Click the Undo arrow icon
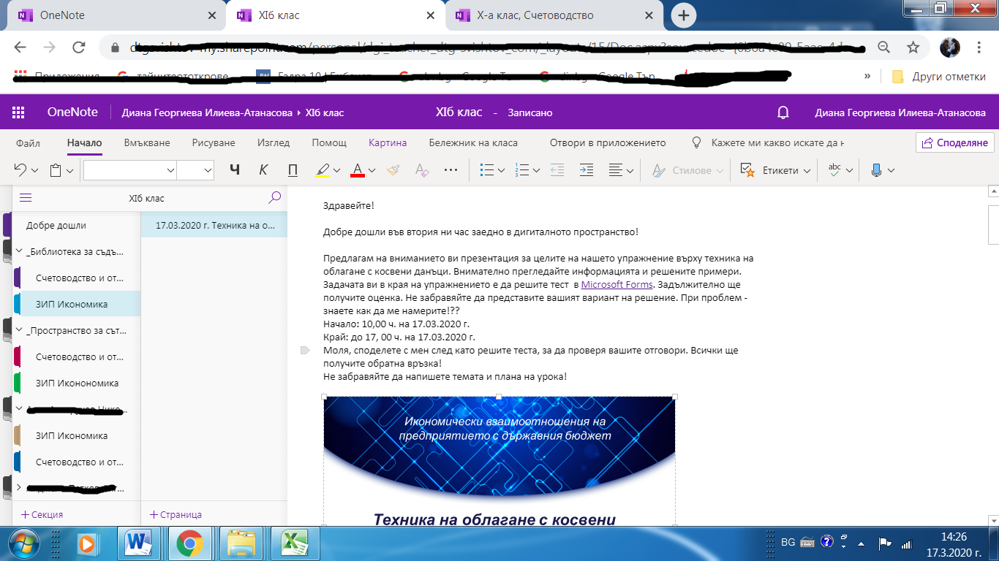This screenshot has height=561, width=999. pyautogui.click(x=20, y=170)
